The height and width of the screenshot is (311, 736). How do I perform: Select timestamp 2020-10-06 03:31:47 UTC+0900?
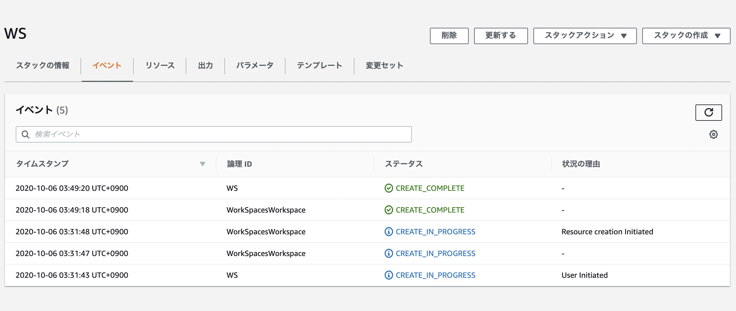point(72,253)
